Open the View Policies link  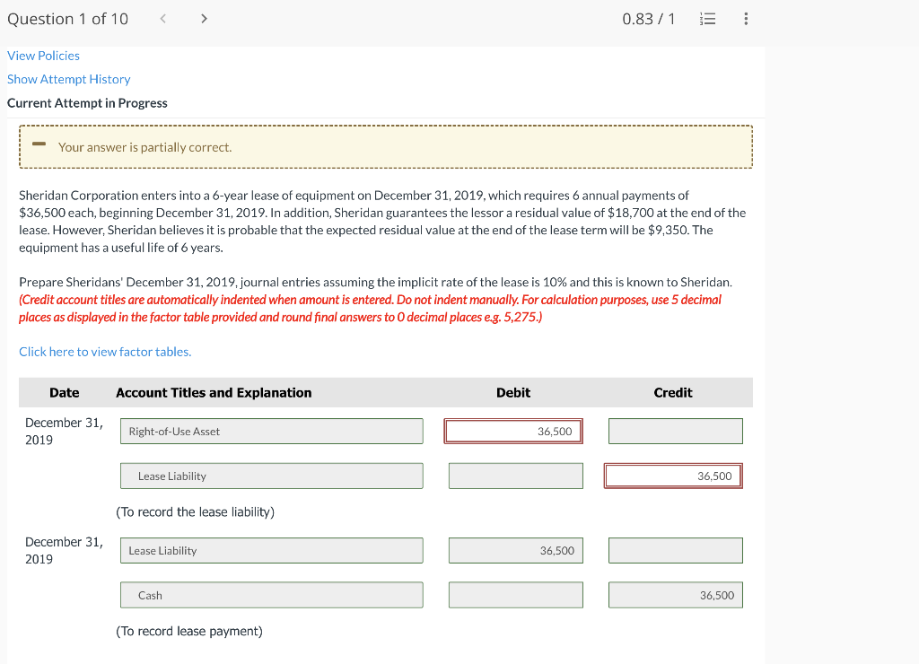coord(43,56)
